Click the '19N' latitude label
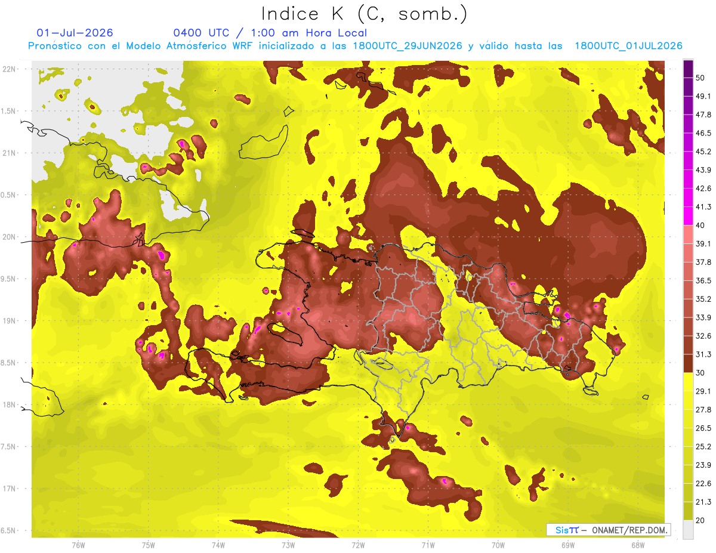716x553 pixels. (x=9, y=321)
